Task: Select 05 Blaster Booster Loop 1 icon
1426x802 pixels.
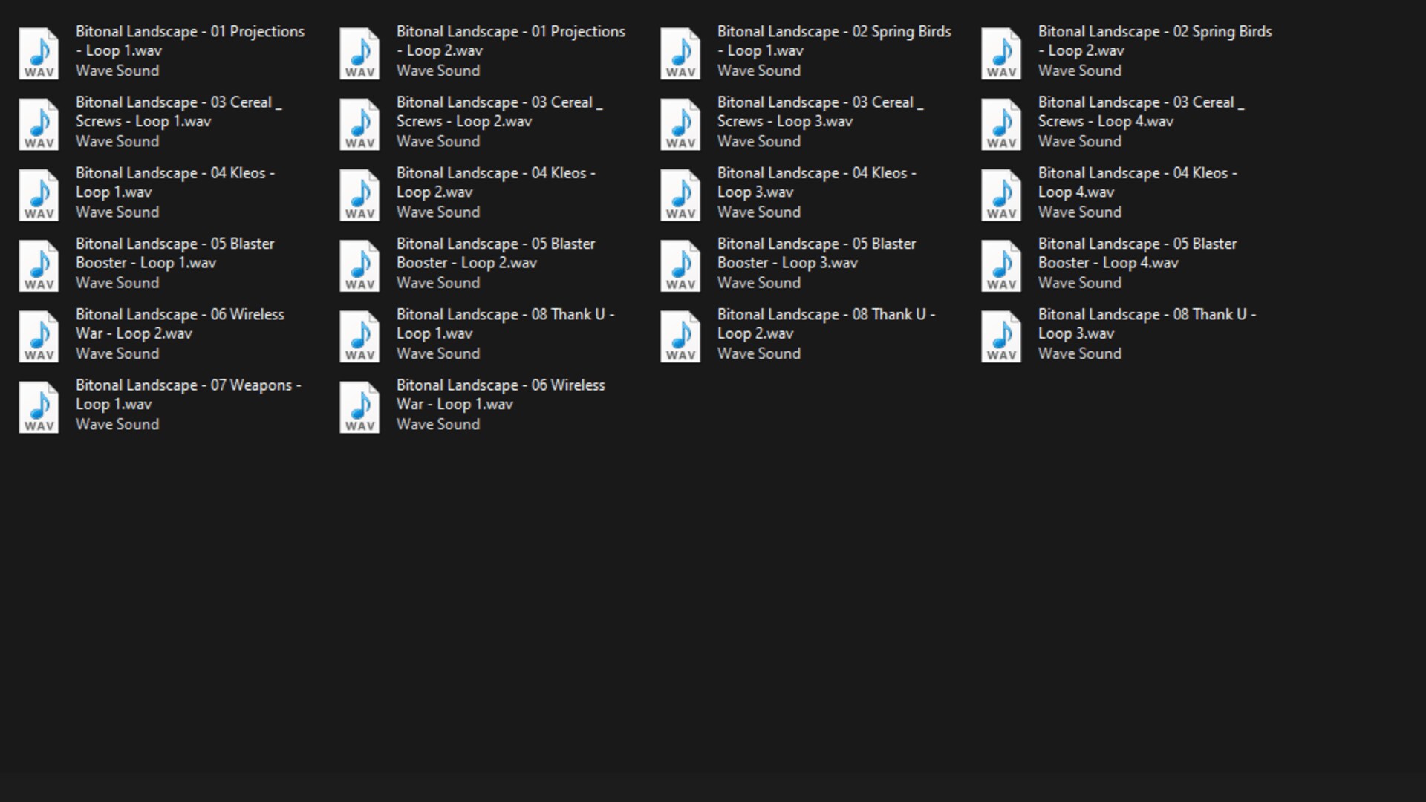Action: point(39,265)
